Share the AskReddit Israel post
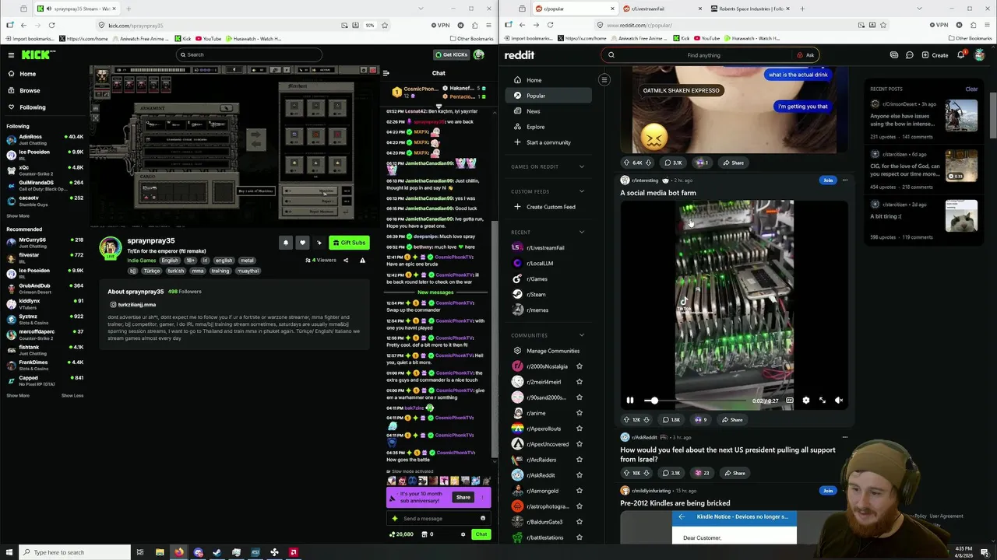Screen dimensions: 997x560 (735, 473)
